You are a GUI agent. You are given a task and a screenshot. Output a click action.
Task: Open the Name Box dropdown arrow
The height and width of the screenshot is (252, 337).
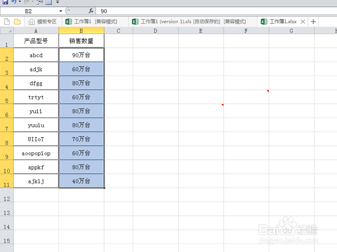coord(61,11)
